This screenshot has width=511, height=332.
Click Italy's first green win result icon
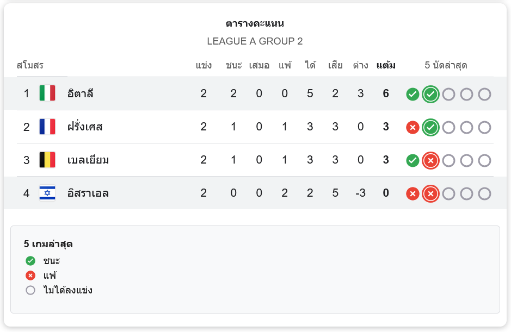413,94
